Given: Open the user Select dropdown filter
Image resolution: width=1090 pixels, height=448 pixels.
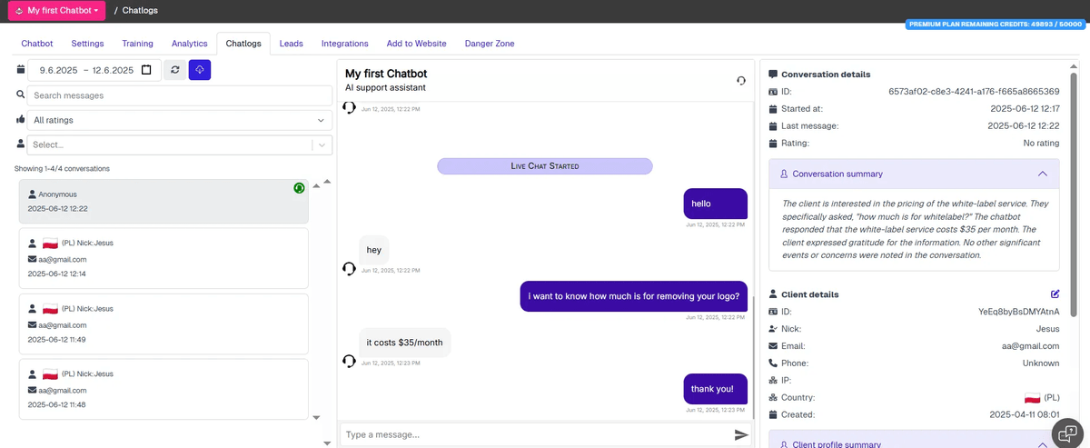Looking at the screenshot, I should coord(179,144).
